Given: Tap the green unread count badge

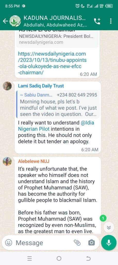Looking at the screenshot, I should tap(103, 218).
